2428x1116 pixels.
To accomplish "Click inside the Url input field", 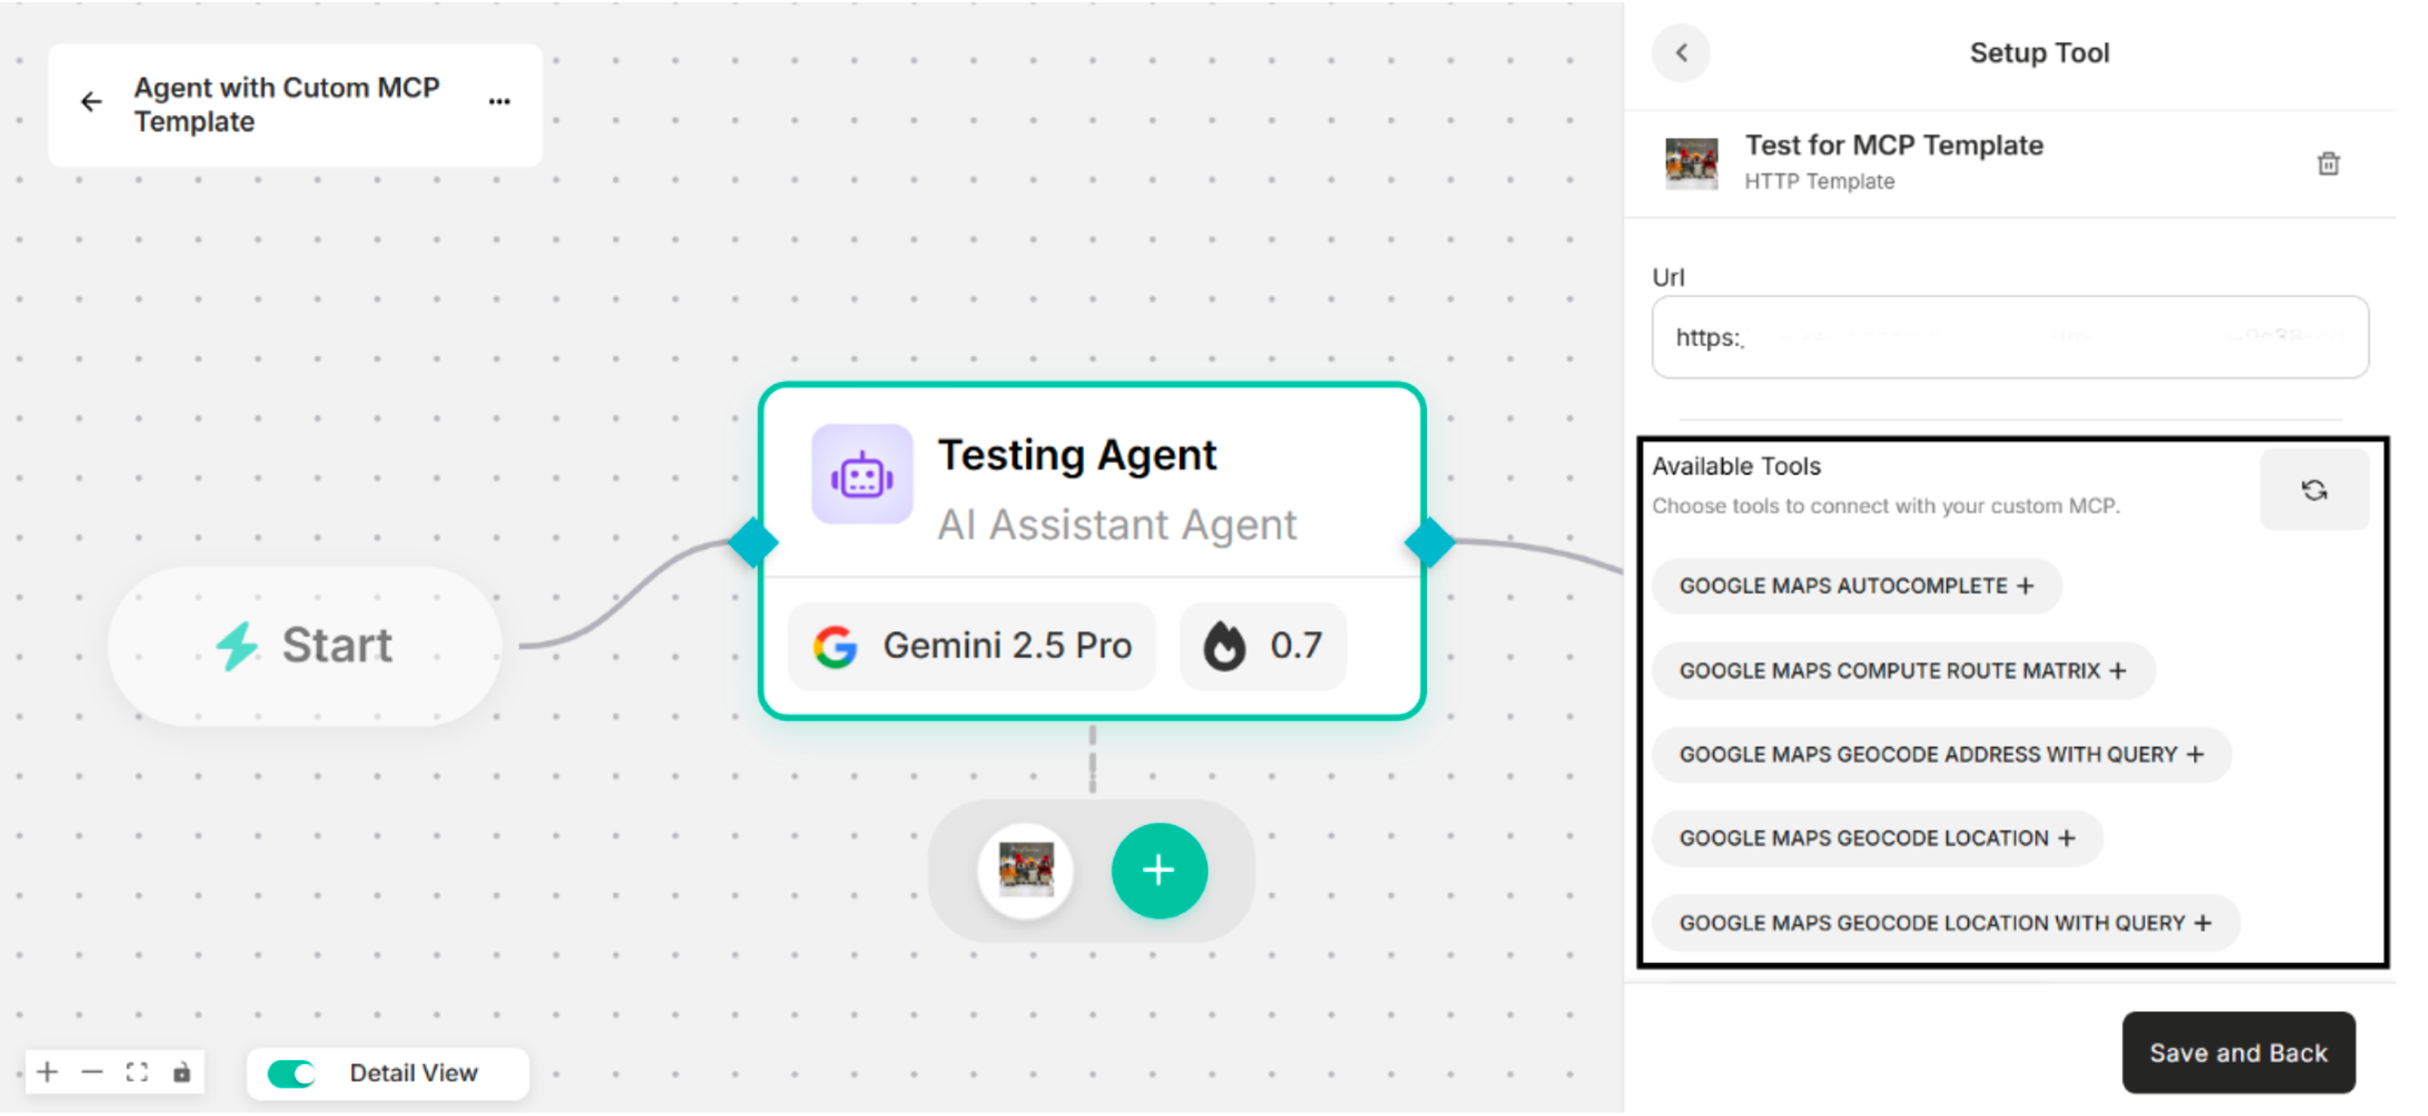I will click(2008, 337).
